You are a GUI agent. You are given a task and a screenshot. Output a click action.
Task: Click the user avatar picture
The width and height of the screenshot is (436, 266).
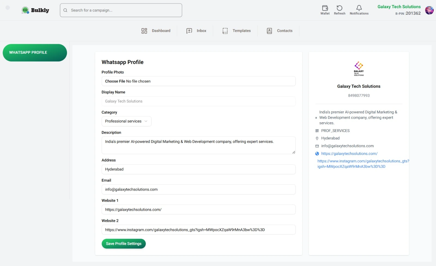(429, 10)
